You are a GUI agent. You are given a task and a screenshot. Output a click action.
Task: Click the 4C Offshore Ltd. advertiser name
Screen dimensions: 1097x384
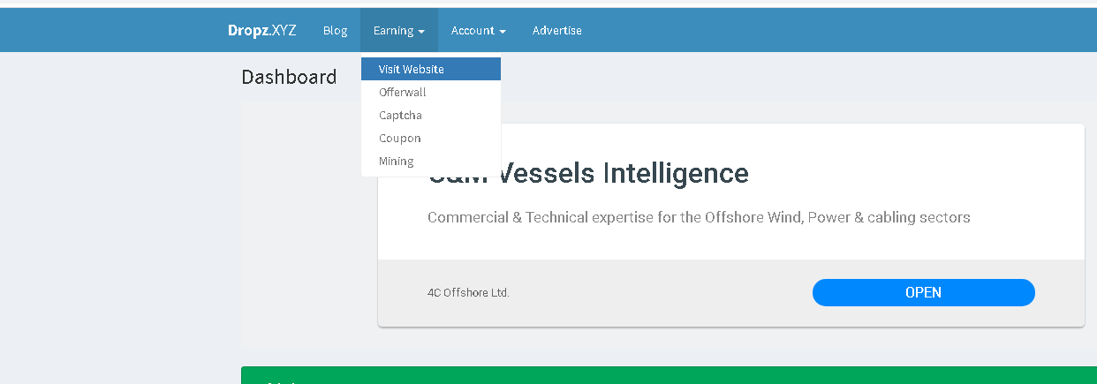coord(468,292)
